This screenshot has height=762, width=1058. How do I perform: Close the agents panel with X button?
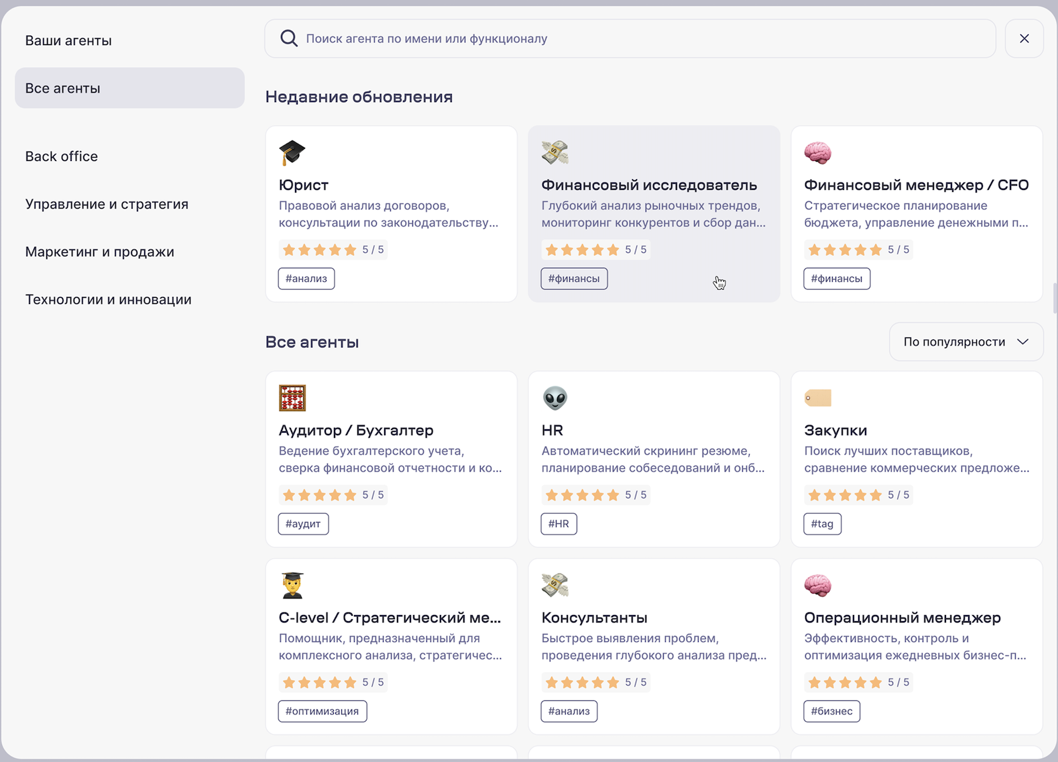tap(1024, 39)
